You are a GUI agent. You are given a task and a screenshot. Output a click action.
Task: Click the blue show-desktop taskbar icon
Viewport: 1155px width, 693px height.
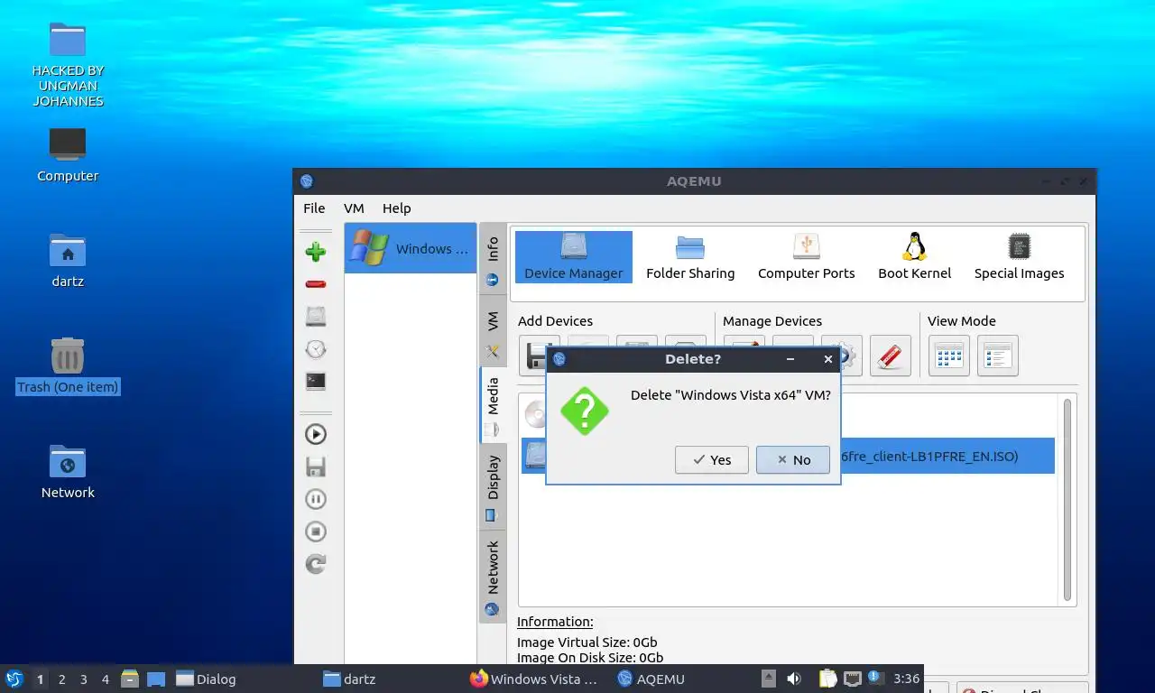click(156, 679)
